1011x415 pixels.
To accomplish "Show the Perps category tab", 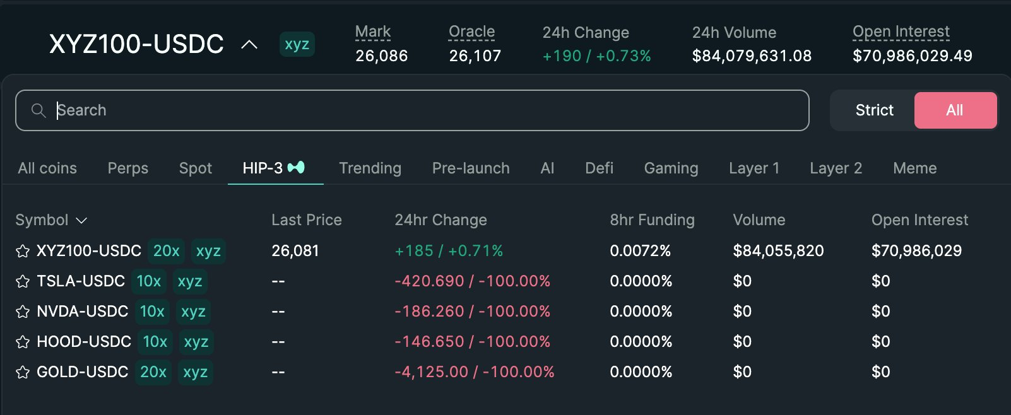I will [x=127, y=168].
